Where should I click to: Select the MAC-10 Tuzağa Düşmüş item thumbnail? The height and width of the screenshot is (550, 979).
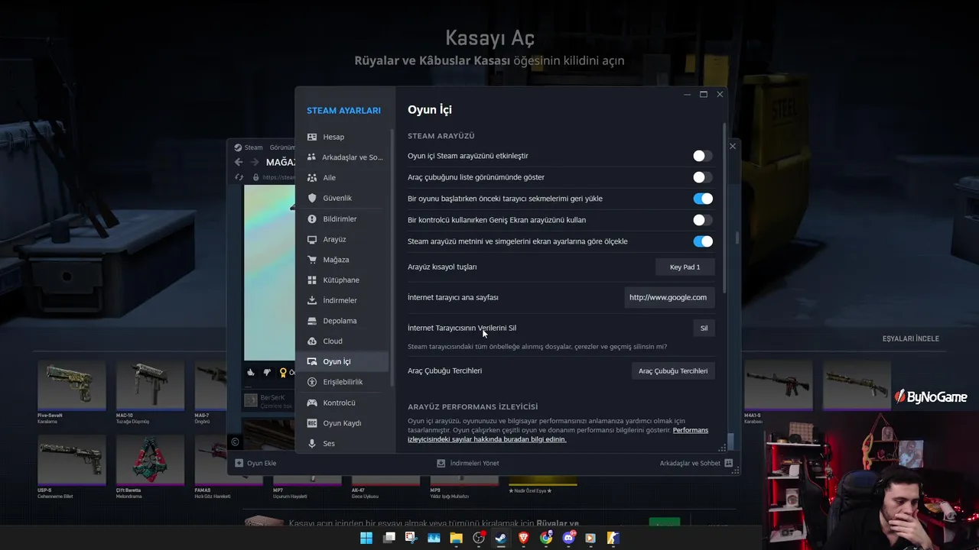(150, 385)
